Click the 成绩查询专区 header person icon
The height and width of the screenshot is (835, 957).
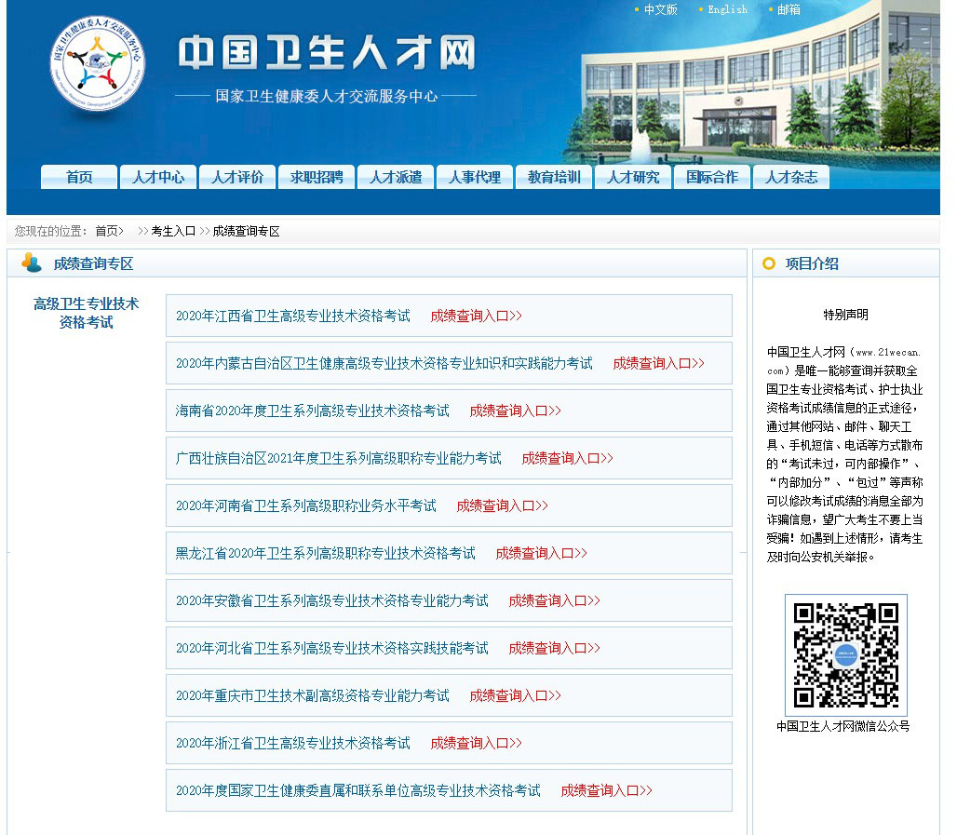(x=31, y=263)
